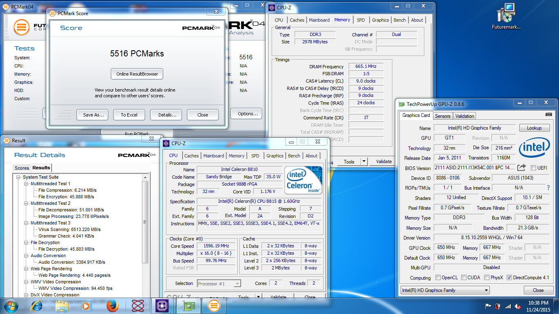Open the network signal tray icon
Viewport: 559px width, 314px height.
(x=508, y=306)
